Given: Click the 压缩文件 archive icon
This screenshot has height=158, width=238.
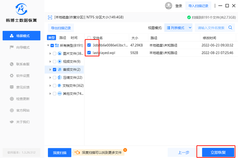Looking at the screenshot, I should (59, 78).
